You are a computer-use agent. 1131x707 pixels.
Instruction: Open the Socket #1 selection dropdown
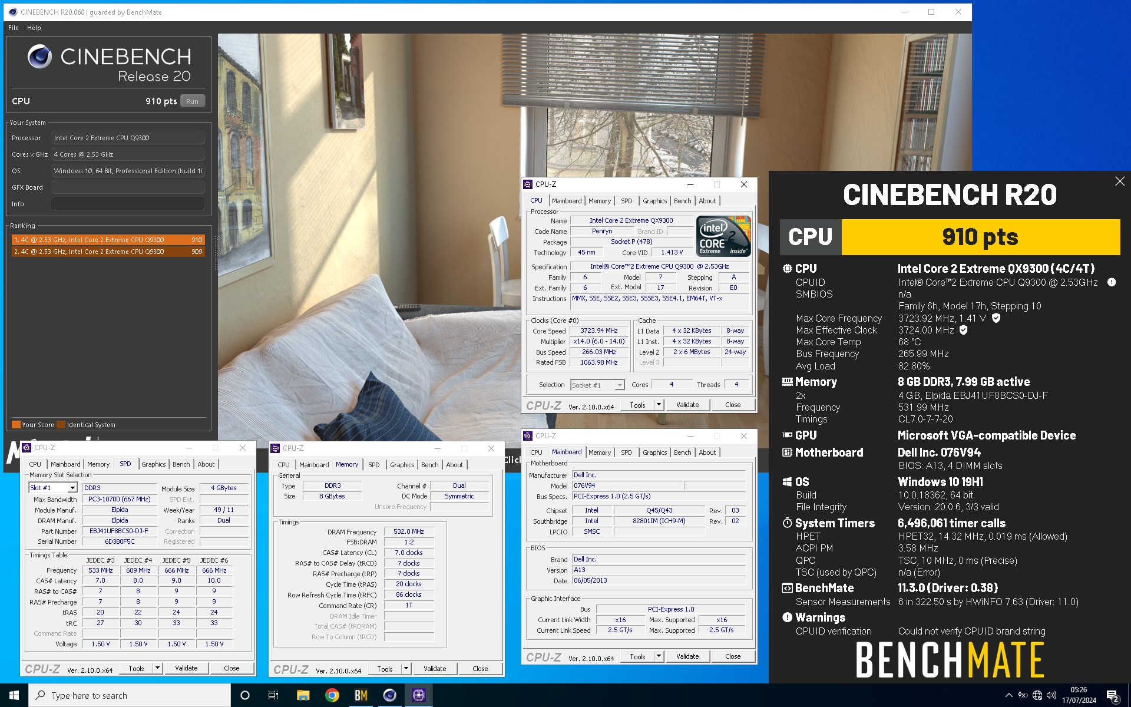point(620,385)
